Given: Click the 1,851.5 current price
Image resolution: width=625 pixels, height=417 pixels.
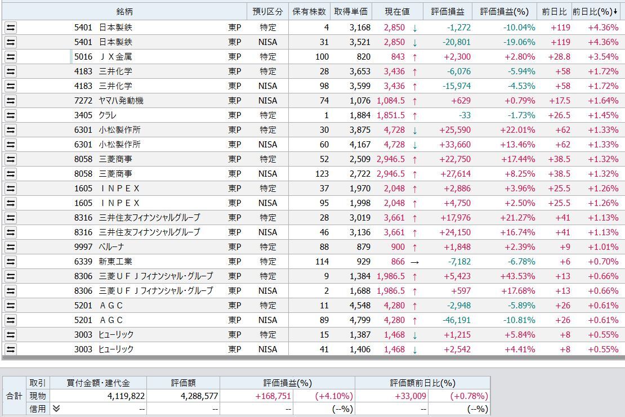Looking at the screenshot, I should coord(391,115).
